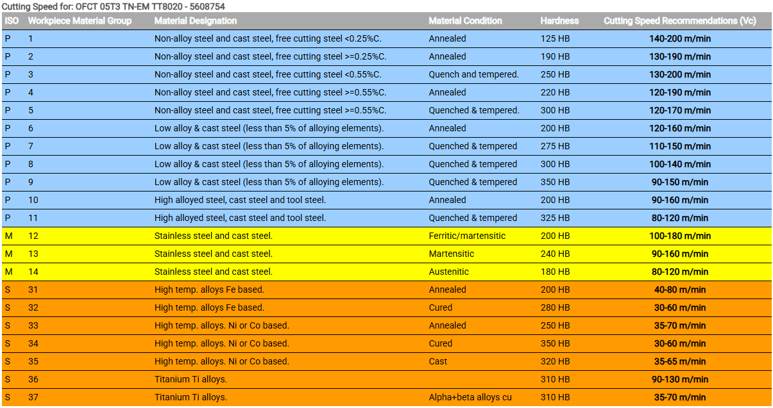Screen dimensions: 773x408
Task: Select the Hardness column header
Action: (559, 20)
